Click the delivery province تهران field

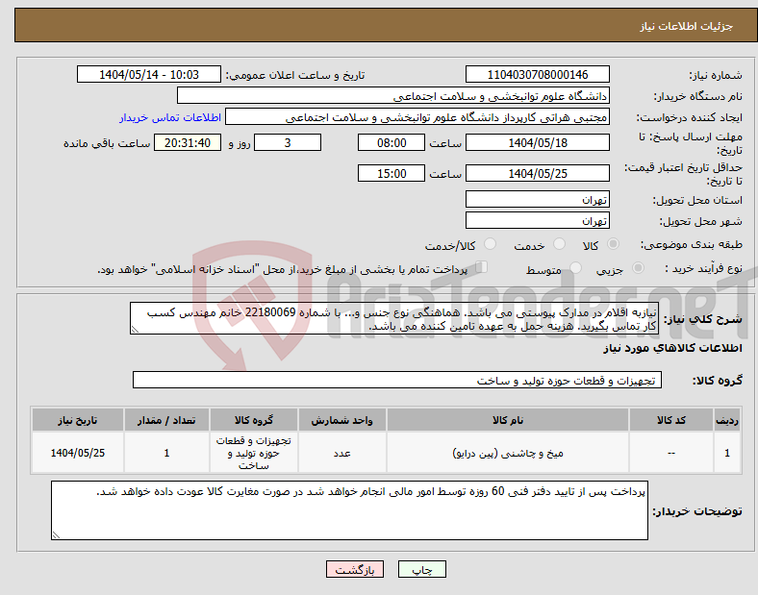(537, 199)
